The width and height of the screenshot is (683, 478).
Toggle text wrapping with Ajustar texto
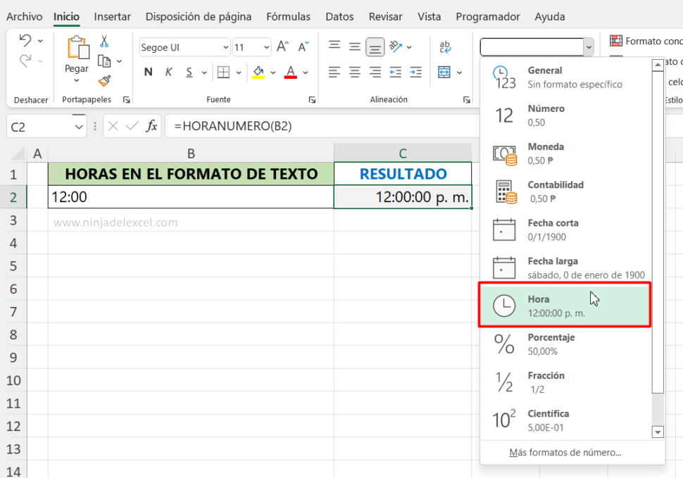tap(444, 46)
